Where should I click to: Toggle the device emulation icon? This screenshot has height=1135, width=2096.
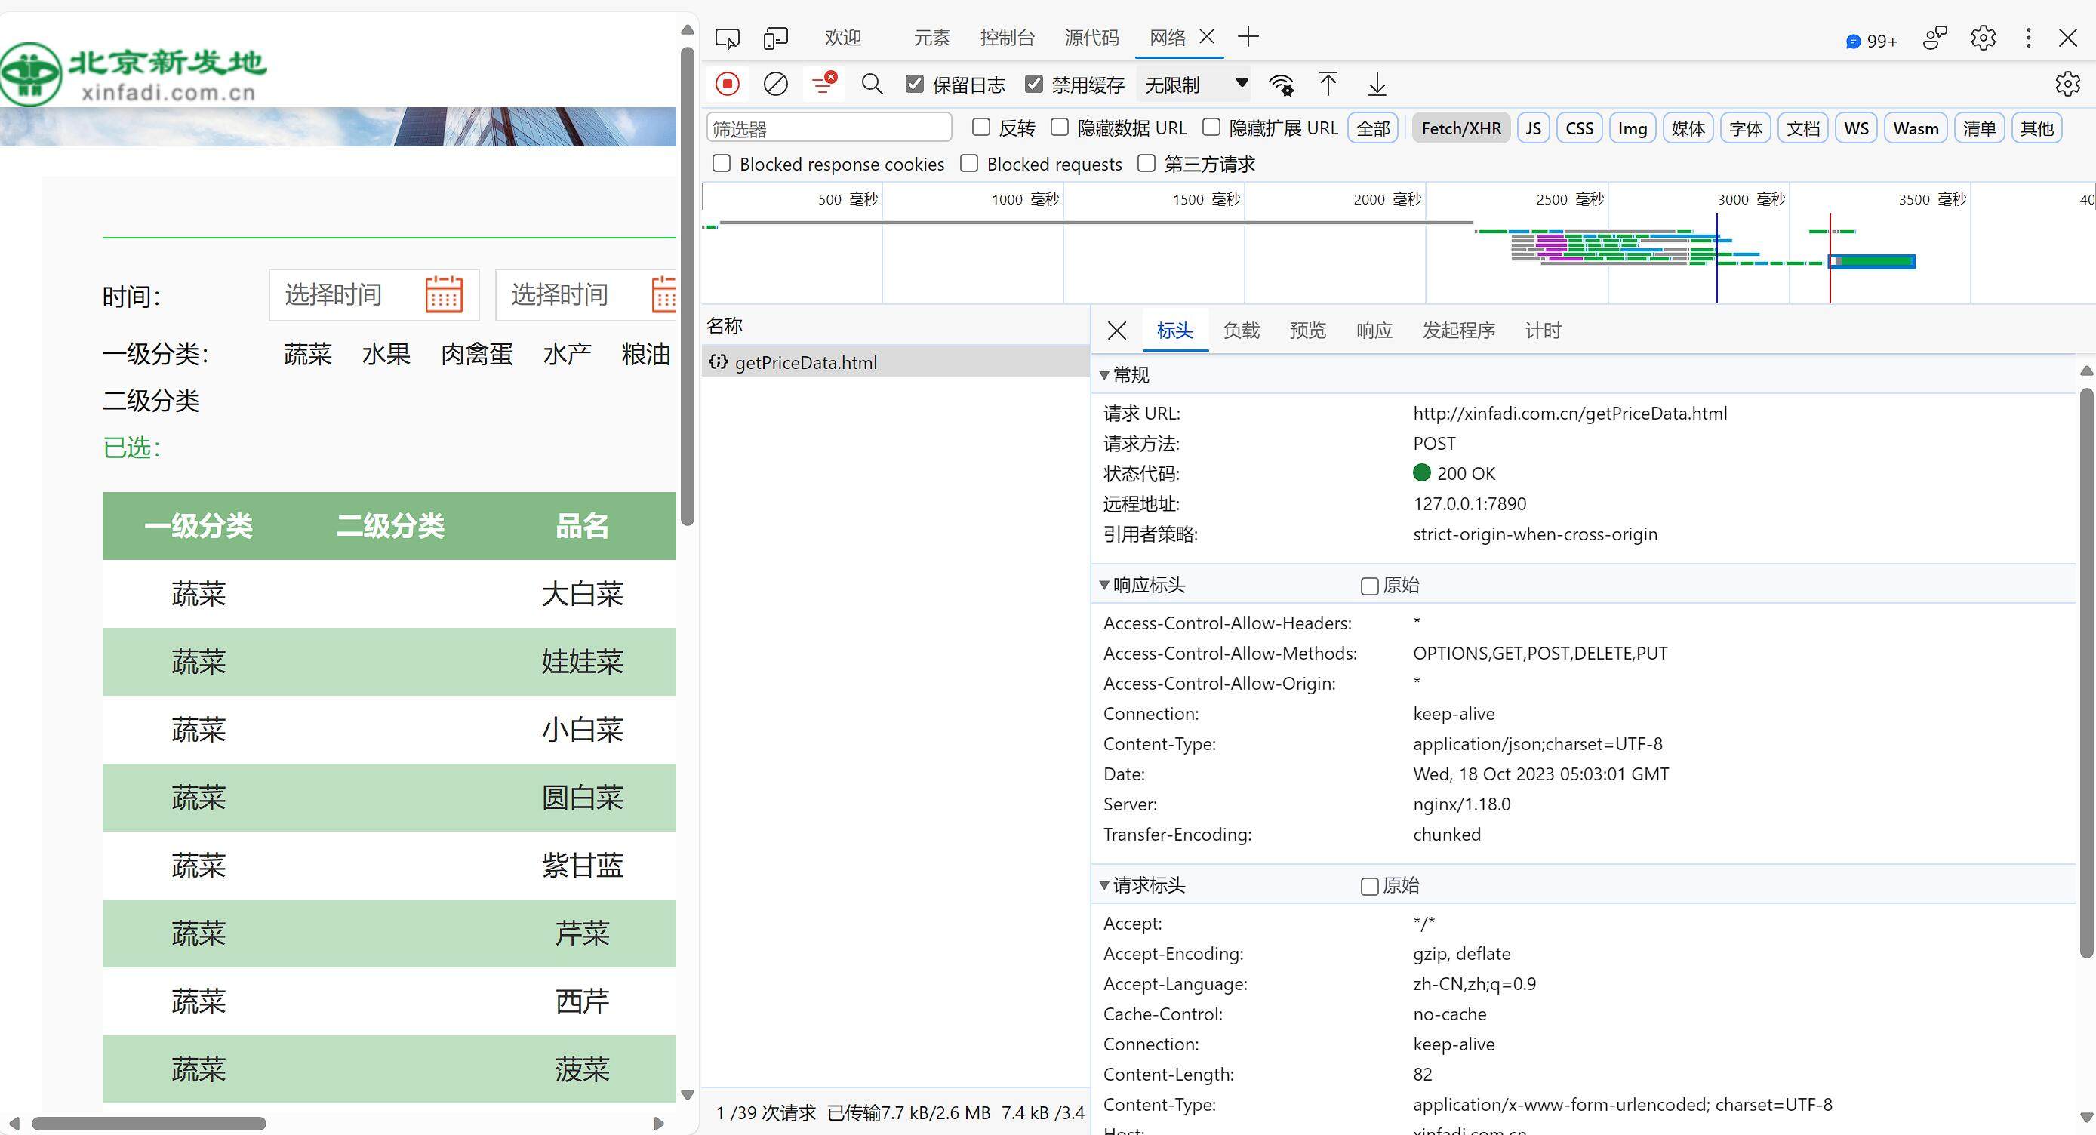(775, 38)
